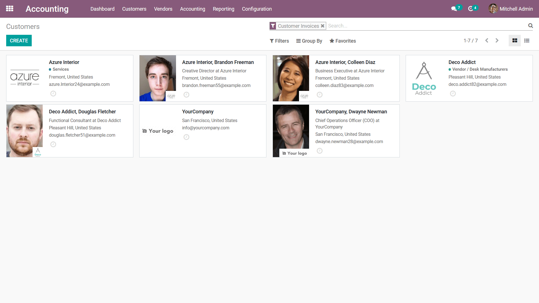The height and width of the screenshot is (303, 539).
Task: Open the Reporting menu
Action: (223, 9)
